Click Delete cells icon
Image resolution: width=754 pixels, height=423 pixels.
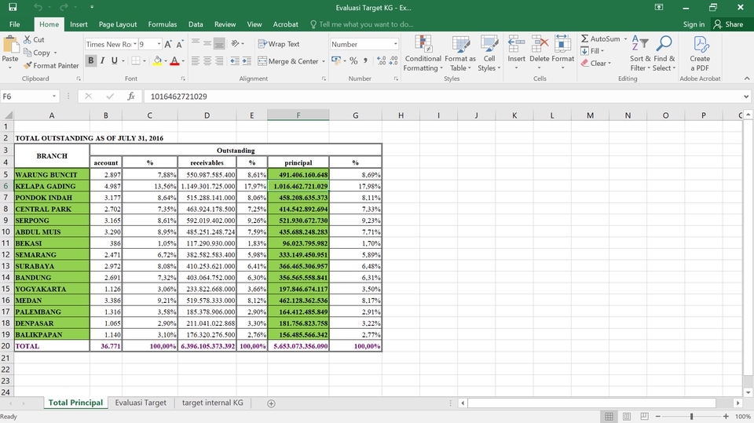(540, 44)
